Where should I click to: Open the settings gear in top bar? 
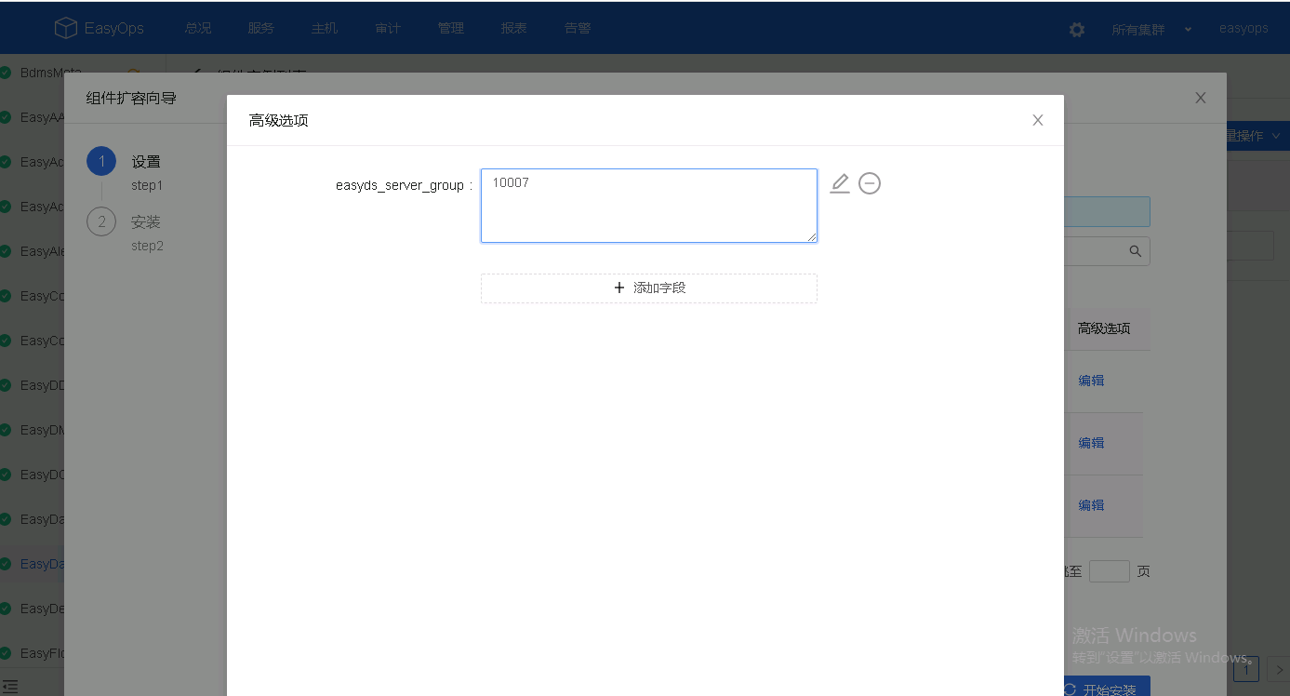coord(1077,29)
